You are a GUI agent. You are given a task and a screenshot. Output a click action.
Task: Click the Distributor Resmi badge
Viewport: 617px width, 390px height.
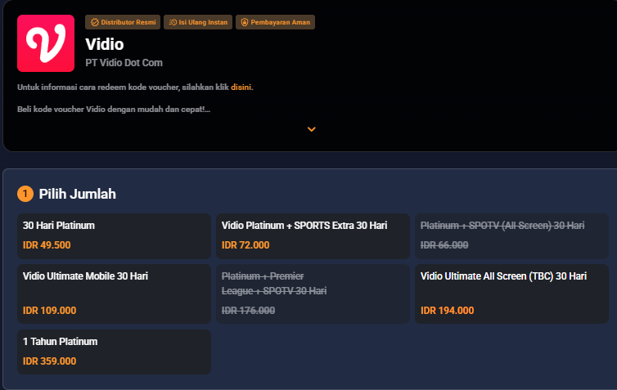(123, 22)
